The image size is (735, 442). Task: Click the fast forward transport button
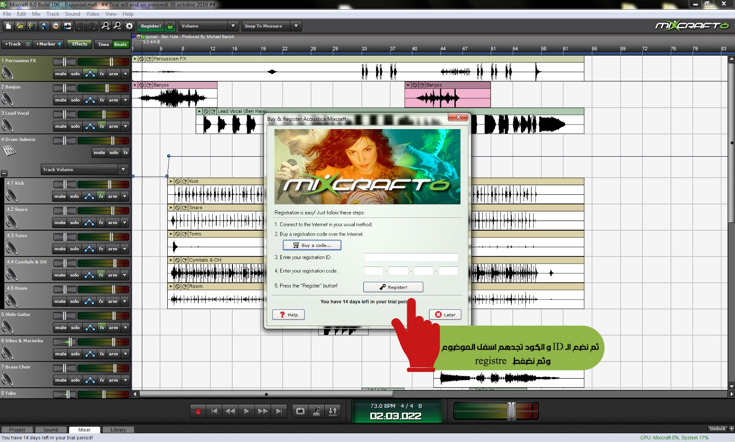coord(262,411)
